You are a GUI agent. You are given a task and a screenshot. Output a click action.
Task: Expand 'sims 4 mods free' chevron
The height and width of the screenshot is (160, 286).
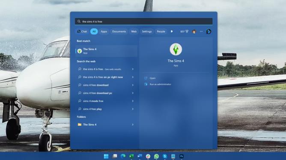click(133, 101)
